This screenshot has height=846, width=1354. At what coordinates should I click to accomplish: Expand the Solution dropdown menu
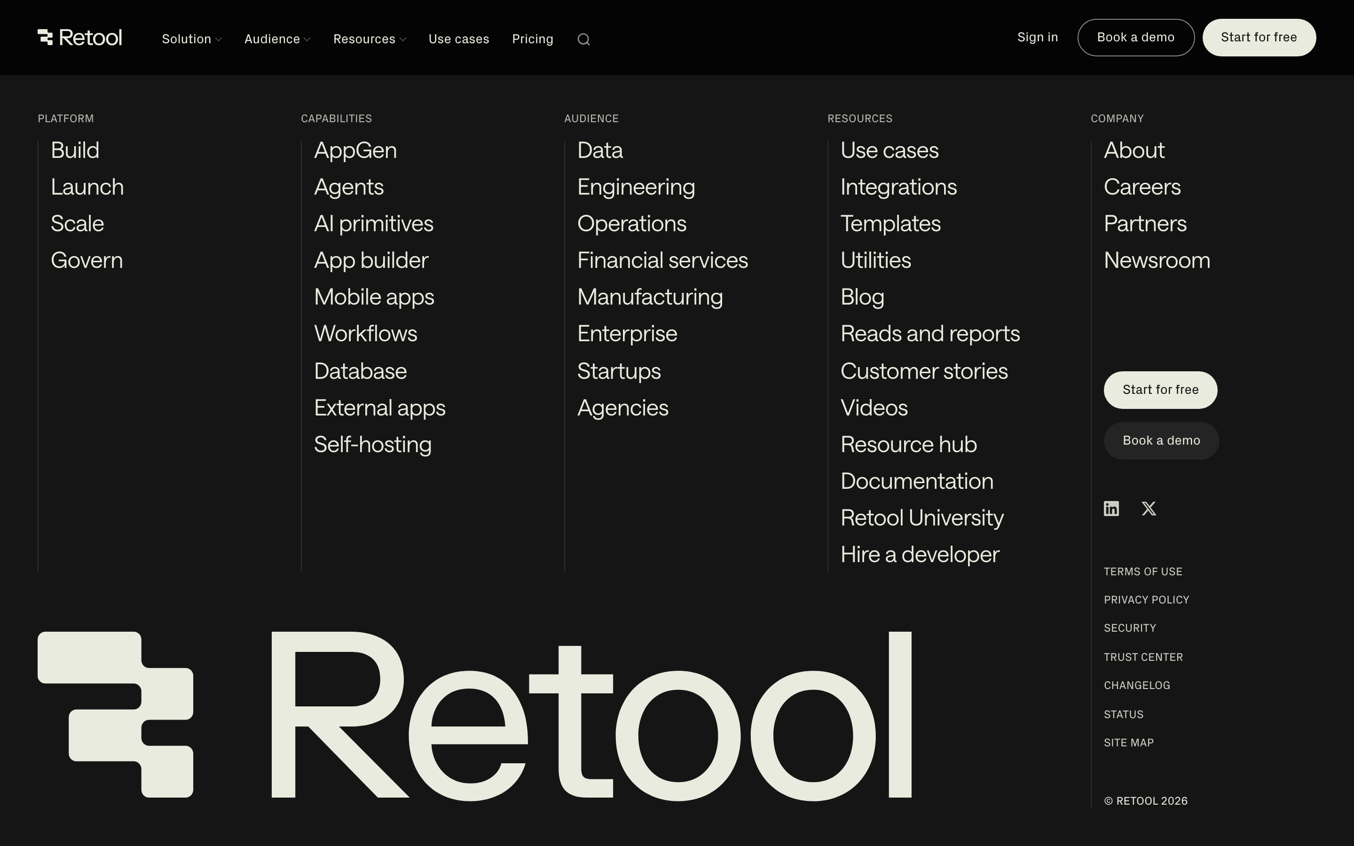pyautogui.click(x=192, y=39)
